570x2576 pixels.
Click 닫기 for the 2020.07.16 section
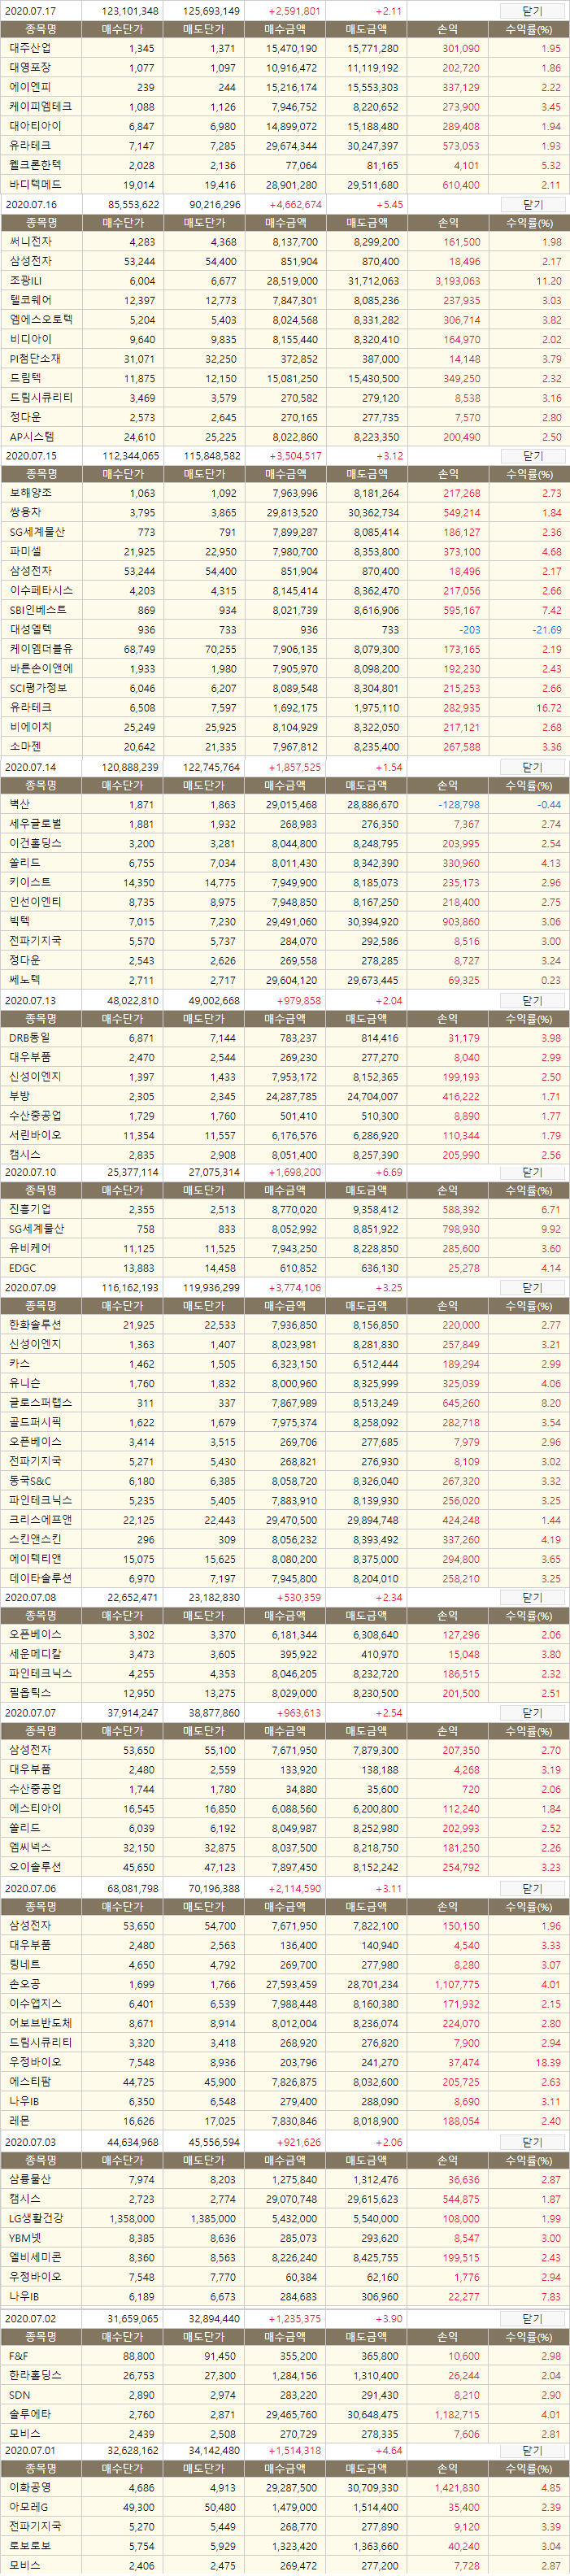click(533, 204)
